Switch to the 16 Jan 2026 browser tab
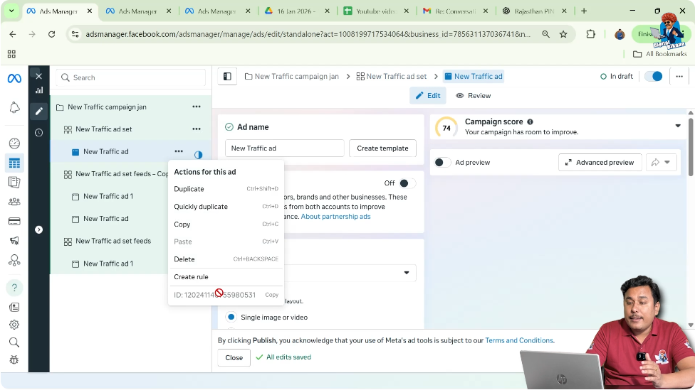 tap(298, 11)
